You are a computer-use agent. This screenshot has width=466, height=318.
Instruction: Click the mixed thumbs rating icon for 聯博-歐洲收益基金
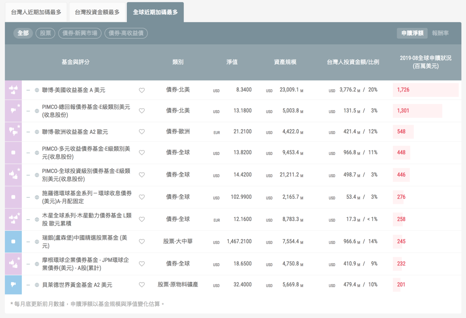click(13, 132)
